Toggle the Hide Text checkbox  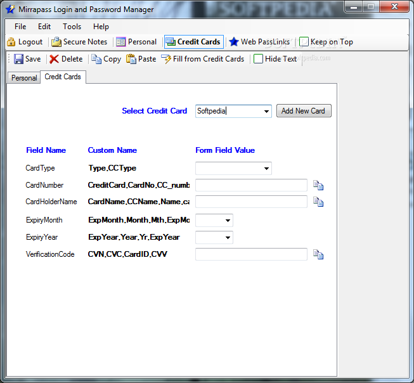[258, 58]
